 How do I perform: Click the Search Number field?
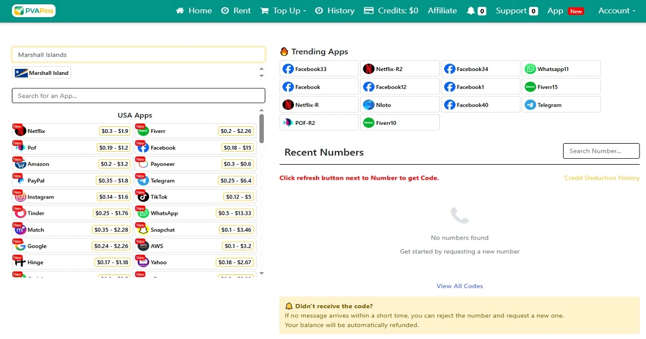tap(601, 151)
